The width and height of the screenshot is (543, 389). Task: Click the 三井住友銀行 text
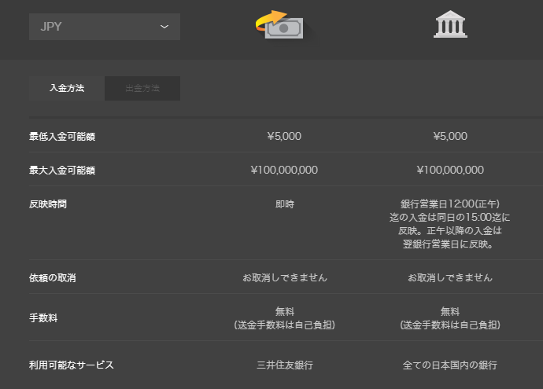(285, 365)
